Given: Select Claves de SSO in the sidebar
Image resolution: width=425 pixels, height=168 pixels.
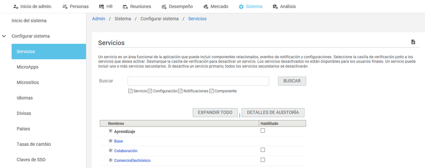Looking at the screenshot, I should pyautogui.click(x=31, y=159).
